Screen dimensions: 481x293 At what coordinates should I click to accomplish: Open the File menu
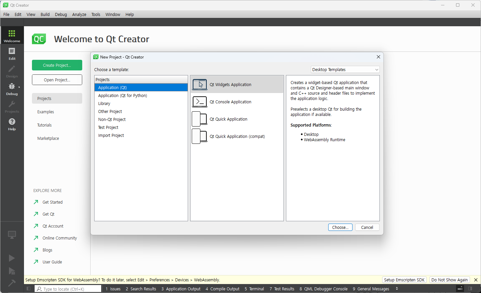(x=6, y=14)
